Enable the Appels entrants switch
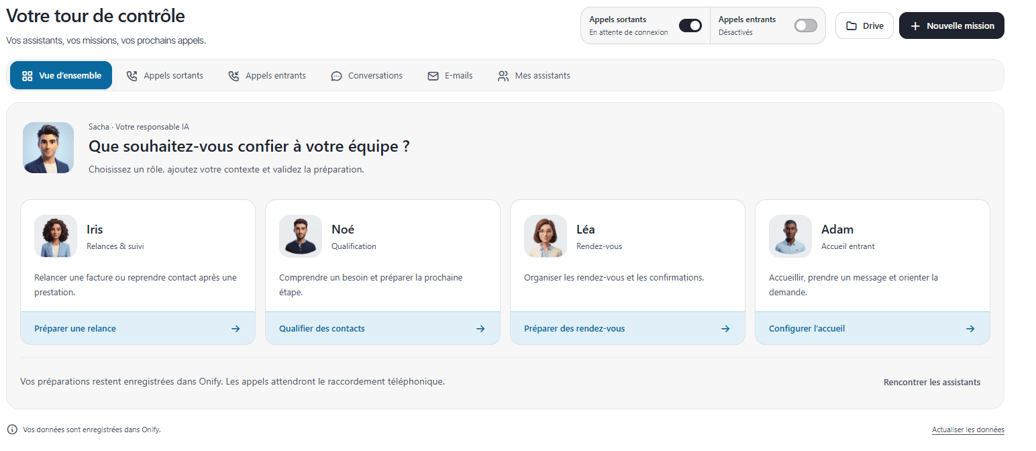Viewport: 1036px width, 451px height. [x=805, y=26]
